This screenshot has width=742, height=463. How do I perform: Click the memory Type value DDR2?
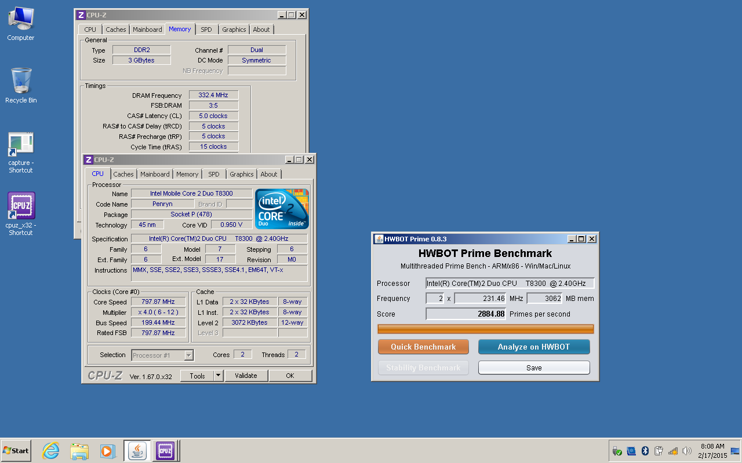tap(141, 50)
